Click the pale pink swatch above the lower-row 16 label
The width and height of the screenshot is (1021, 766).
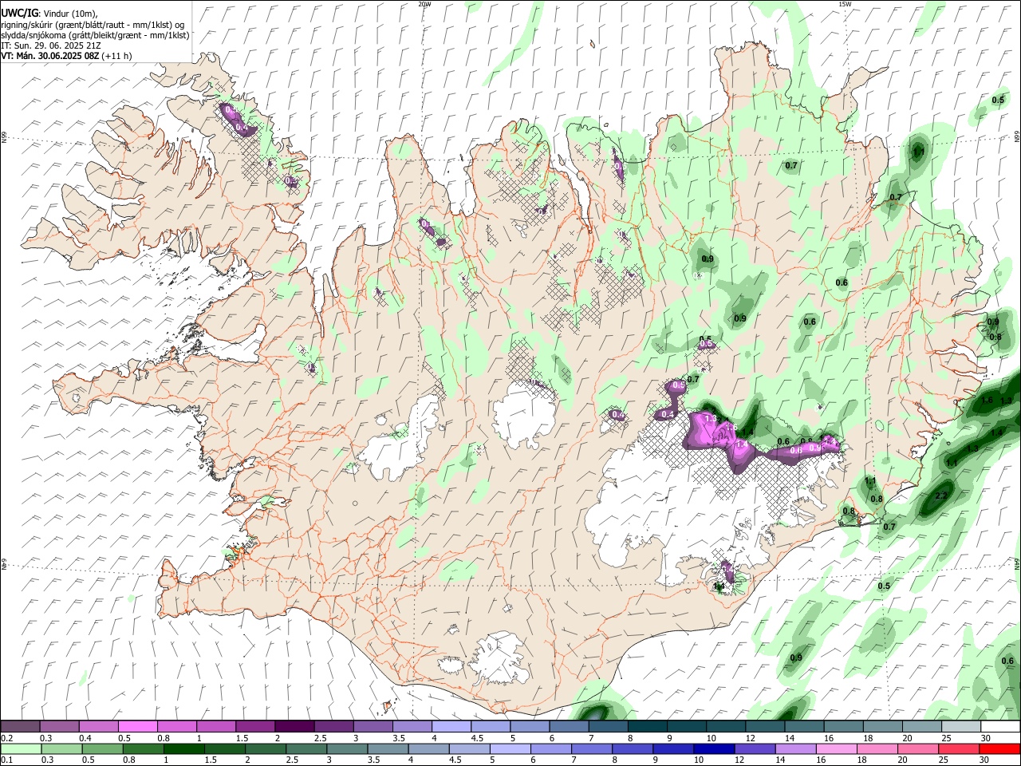tap(836, 749)
